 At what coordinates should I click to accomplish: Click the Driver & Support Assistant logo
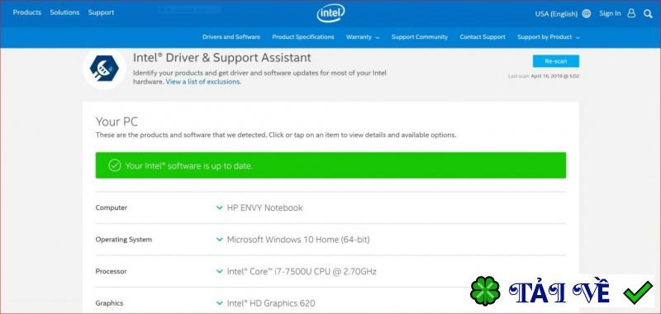click(104, 69)
